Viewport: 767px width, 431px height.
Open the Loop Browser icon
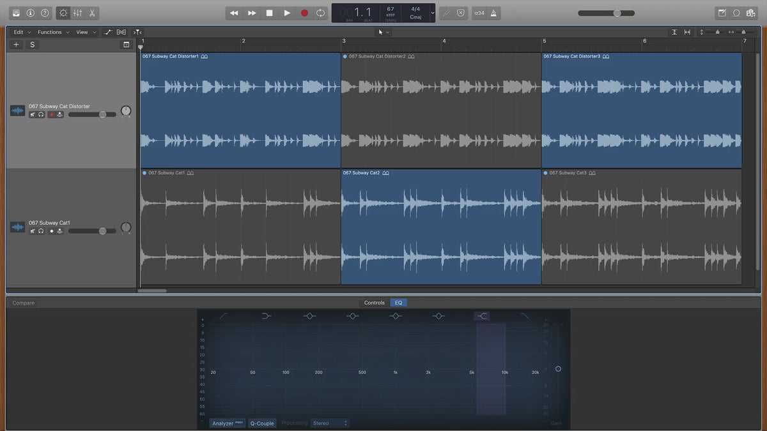(x=736, y=13)
